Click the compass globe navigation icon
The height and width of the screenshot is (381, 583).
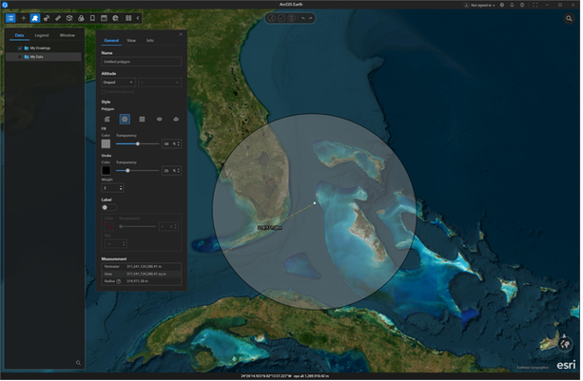click(x=567, y=345)
